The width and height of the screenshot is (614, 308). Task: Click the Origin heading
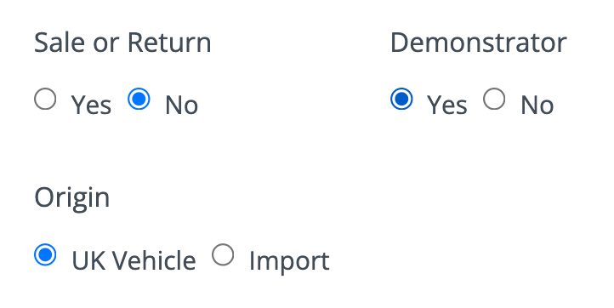72,198
